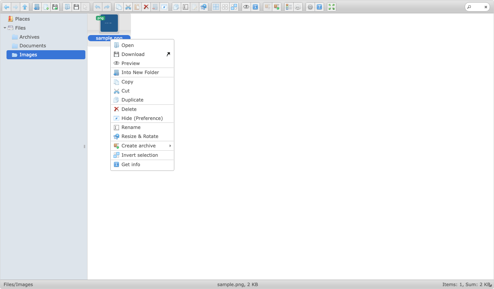The width and height of the screenshot is (494, 289).
Task: Click the toolbar resize and rotate icon
Action: (x=204, y=7)
